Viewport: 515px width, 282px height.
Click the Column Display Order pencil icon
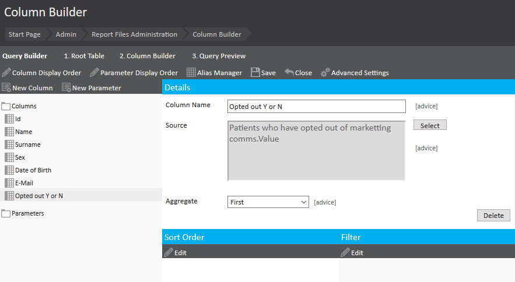tap(6, 73)
